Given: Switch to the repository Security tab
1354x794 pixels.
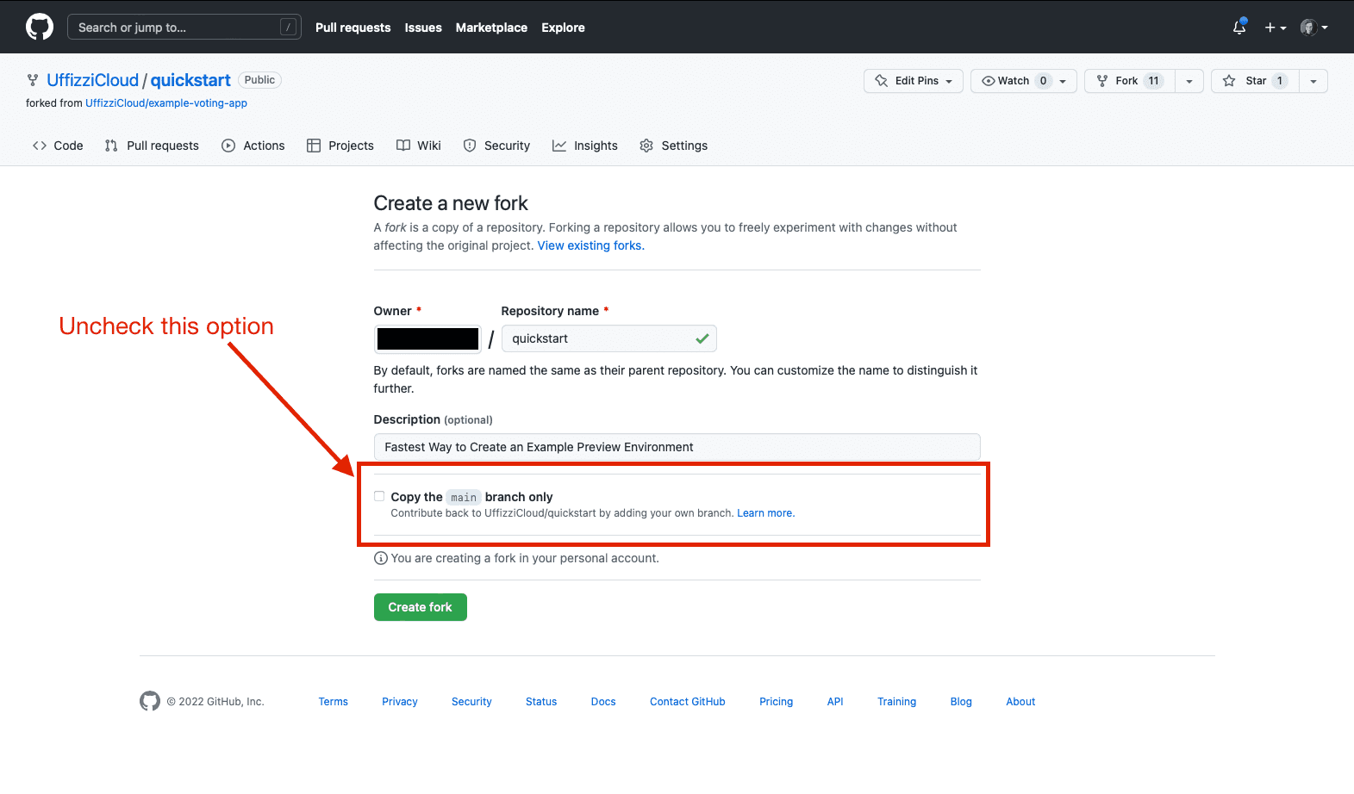Looking at the screenshot, I should tap(496, 146).
